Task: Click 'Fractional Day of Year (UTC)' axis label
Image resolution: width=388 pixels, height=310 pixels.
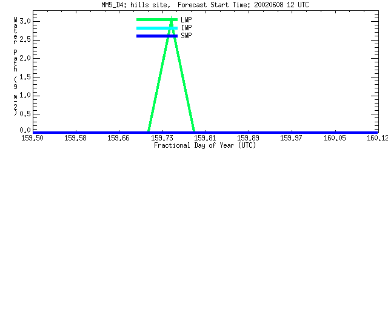Action: (x=205, y=145)
